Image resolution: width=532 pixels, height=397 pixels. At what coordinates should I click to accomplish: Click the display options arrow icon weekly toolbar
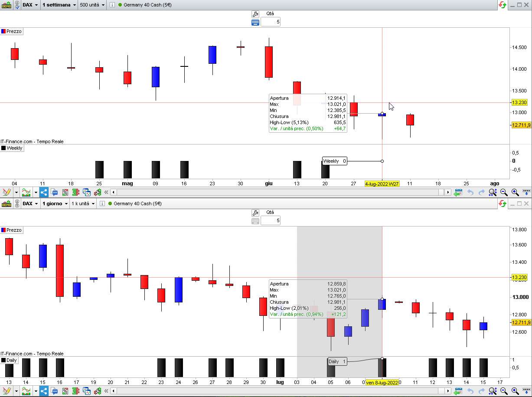pos(526,192)
